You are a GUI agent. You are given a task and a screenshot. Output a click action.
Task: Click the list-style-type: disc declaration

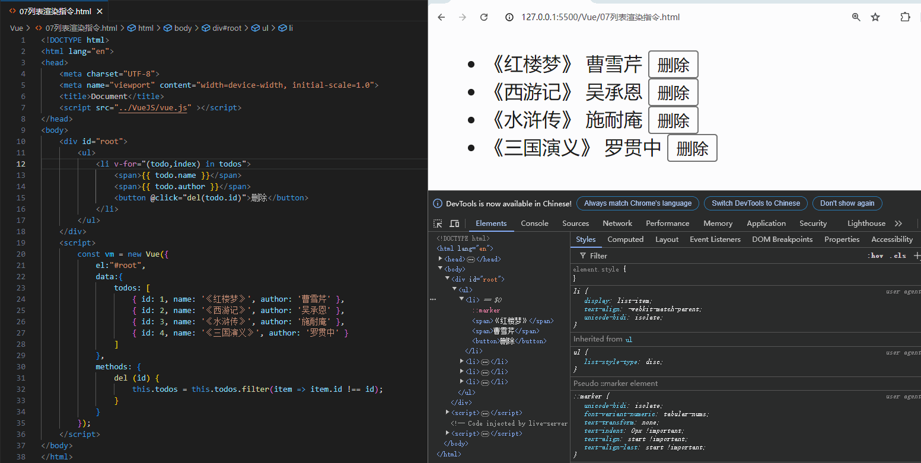coord(623,362)
